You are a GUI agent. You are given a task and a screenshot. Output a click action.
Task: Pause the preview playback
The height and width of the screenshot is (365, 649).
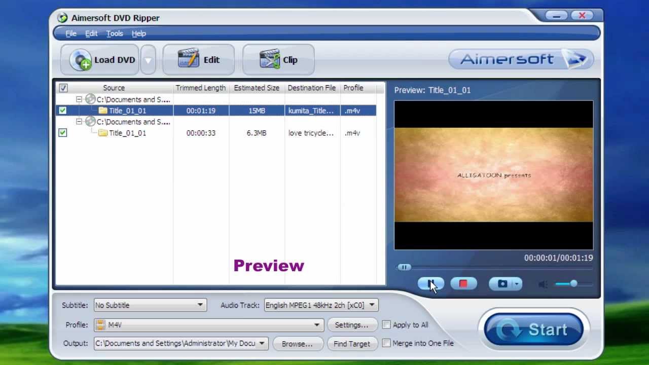click(x=430, y=284)
